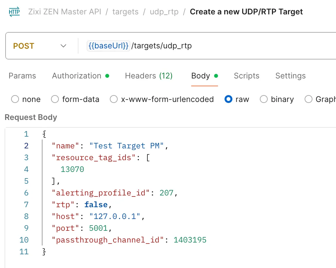The image size is (336, 268).
Task: Click the port value 5001
Action: 98,228
